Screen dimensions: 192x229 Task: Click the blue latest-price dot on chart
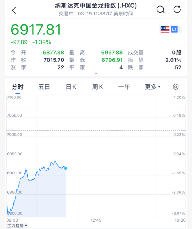(66, 168)
